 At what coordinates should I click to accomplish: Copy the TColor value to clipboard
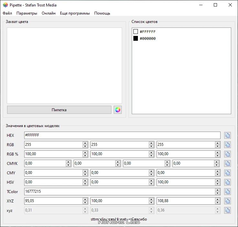tap(227, 191)
